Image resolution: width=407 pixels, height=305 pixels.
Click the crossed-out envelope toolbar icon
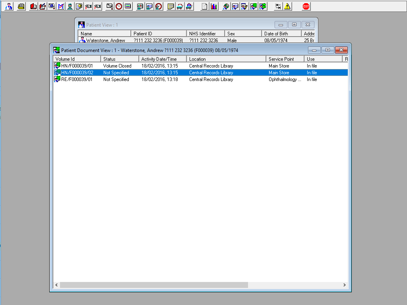(110, 6)
